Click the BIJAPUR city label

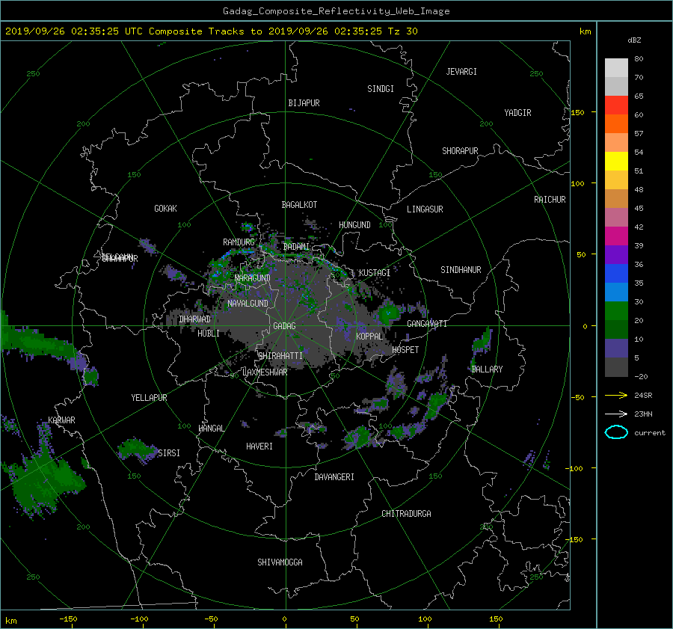click(x=304, y=103)
